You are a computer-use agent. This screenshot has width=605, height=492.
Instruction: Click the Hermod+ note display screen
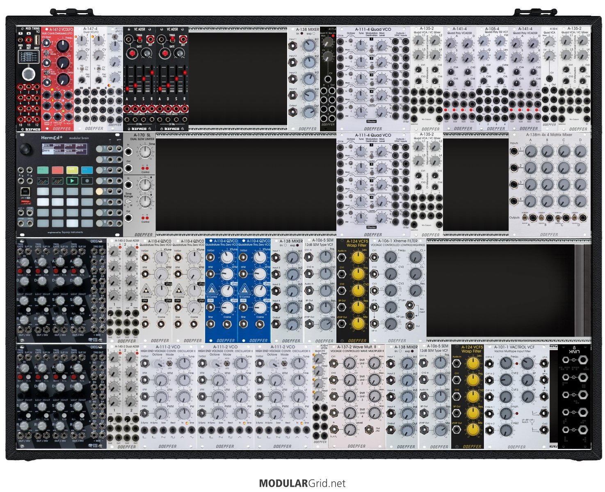click(x=65, y=148)
